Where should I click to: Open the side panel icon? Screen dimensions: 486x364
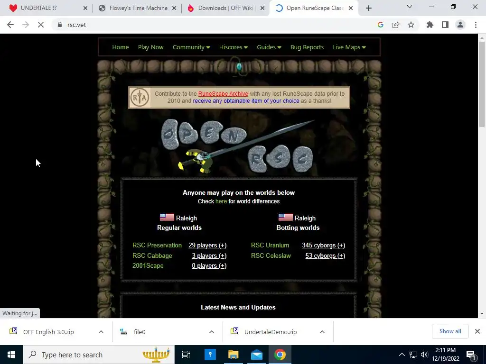pos(445,25)
